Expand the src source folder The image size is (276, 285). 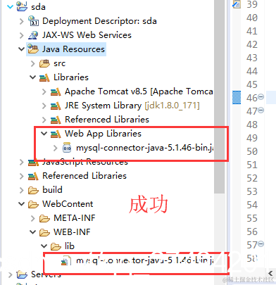(32, 63)
